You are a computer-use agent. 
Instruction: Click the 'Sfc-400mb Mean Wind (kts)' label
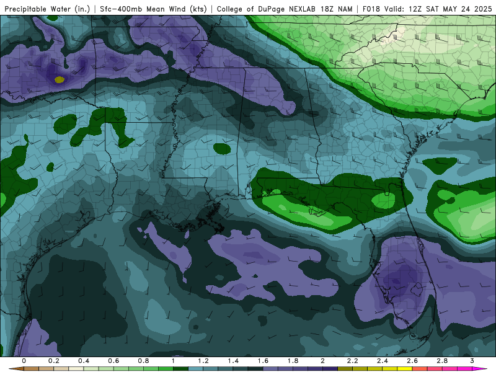[153, 9]
